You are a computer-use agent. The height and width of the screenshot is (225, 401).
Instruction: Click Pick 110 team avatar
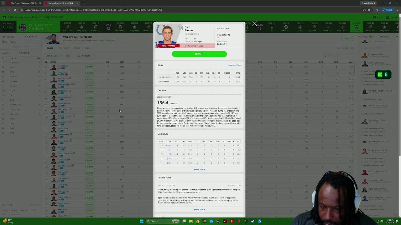click(96, 27)
